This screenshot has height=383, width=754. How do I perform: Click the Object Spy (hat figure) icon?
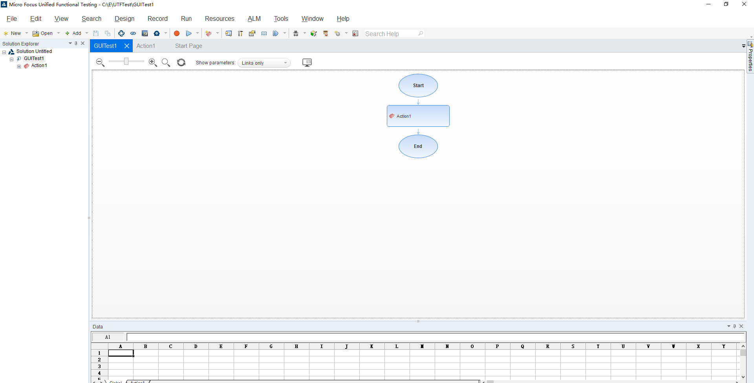pyautogui.click(x=296, y=33)
